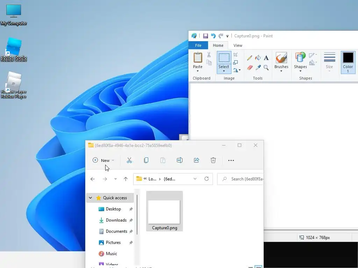Viewport: 358px width, 268px height.
Task: Open the Shape fill dropdown in Paint
Action: (x=313, y=62)
